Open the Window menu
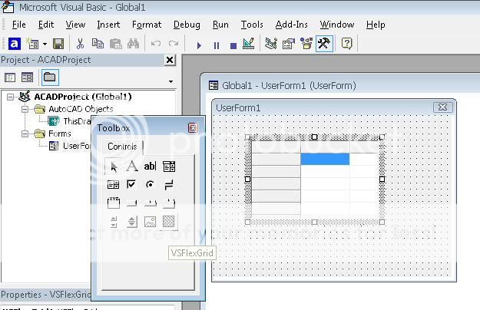This screenshot has height=310, width=480. (x=337, y=25)
